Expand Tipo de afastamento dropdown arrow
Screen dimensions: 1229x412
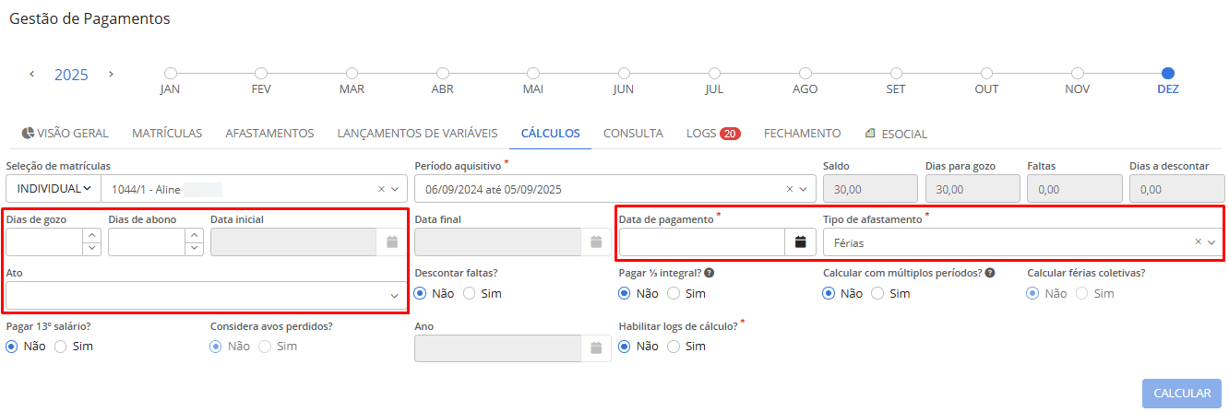coord(1211,242)
